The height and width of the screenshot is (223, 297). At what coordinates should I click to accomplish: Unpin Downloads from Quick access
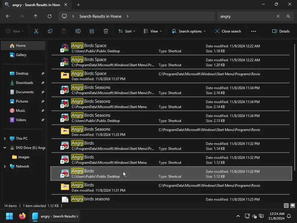43,83
